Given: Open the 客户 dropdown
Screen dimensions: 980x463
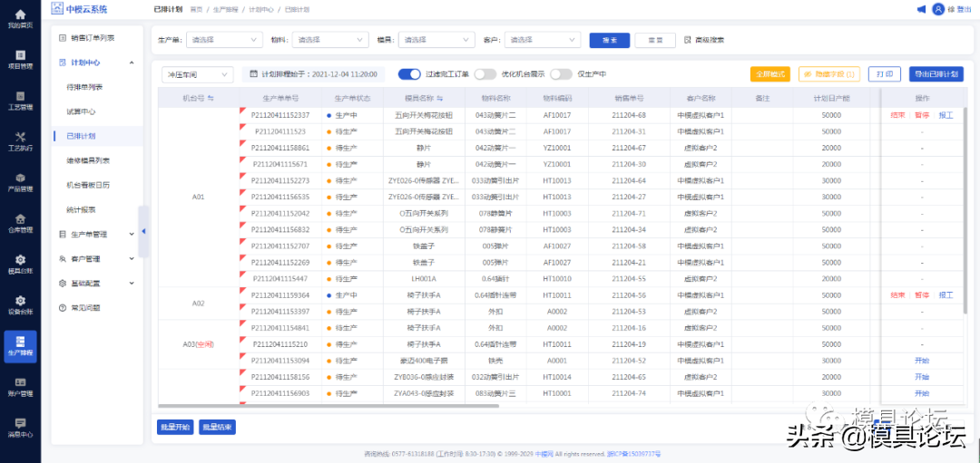Looking at the screenshot, I should (543, 40).
